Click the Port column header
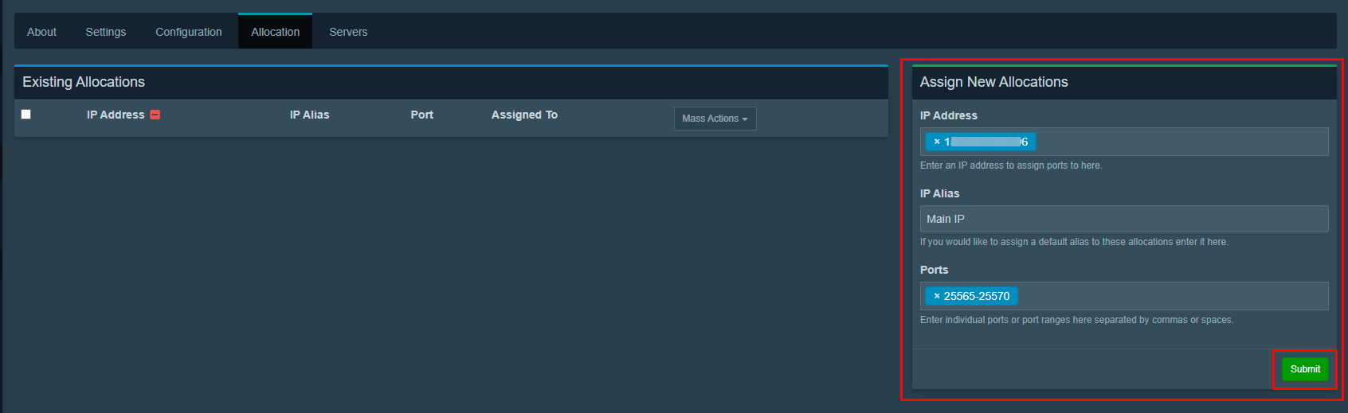Viewport: 1348px width, 413px height. [x=421, y=115]
